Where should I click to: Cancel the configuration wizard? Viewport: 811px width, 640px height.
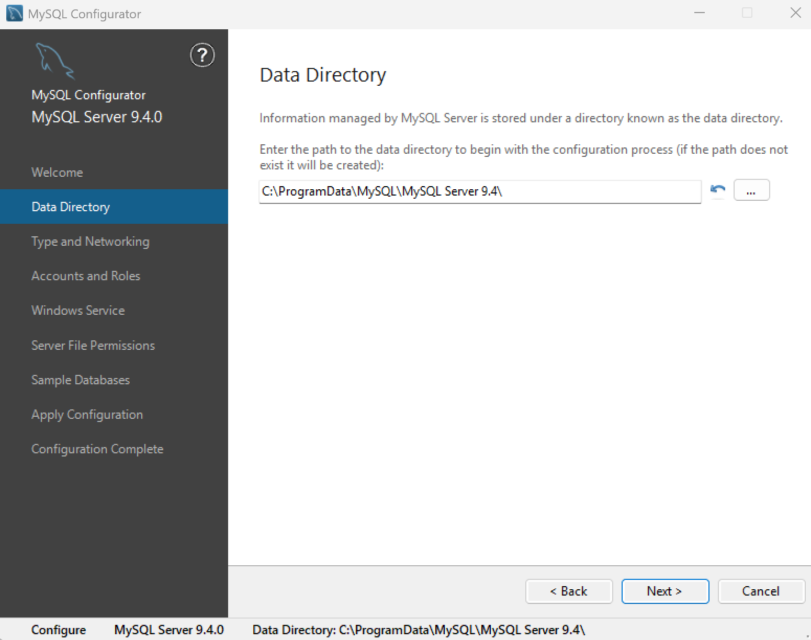pos(761,591)
